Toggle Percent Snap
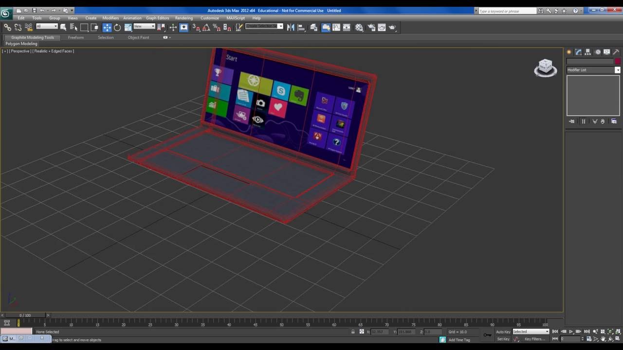Viewport: 623px width, 350px height. [x=217, y=28]
